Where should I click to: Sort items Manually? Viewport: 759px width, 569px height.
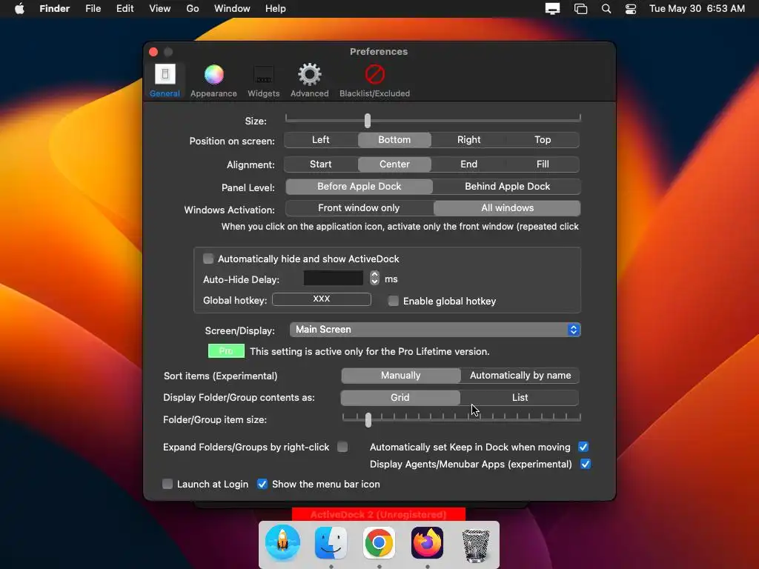point(401,376)
